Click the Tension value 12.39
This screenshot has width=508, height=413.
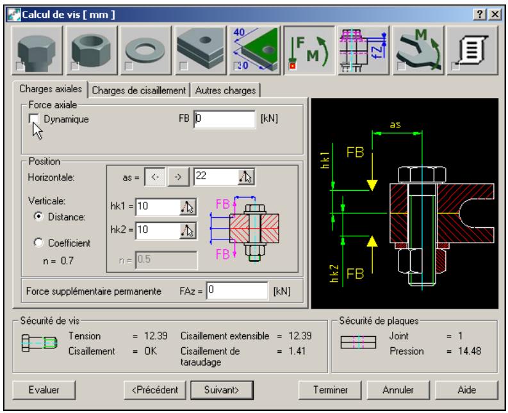tap(156, 336)
